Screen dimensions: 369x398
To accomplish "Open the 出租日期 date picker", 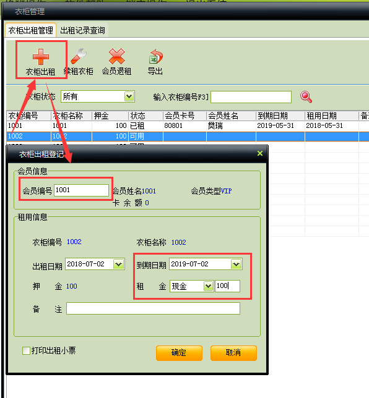I will pyautogui.click(x=118, y=265).
